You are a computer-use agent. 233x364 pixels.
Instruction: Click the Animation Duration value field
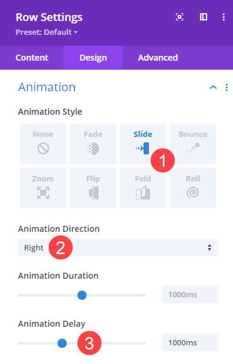click(190, 294)
